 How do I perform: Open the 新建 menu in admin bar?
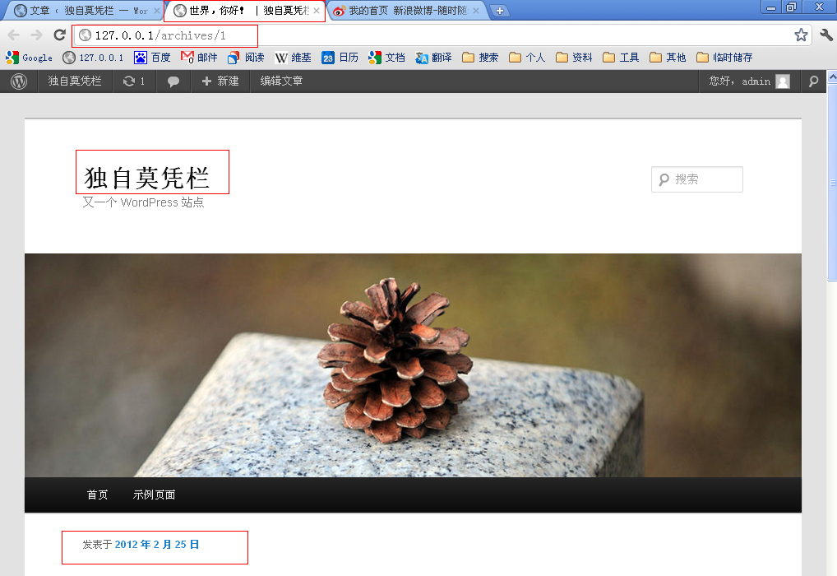[220, 81]
